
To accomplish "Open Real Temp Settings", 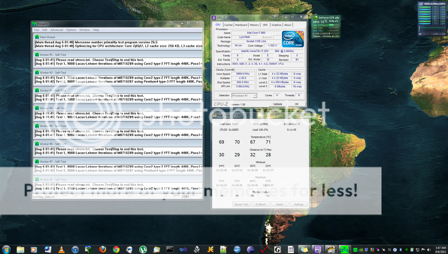I will click(x=299, y=204).
